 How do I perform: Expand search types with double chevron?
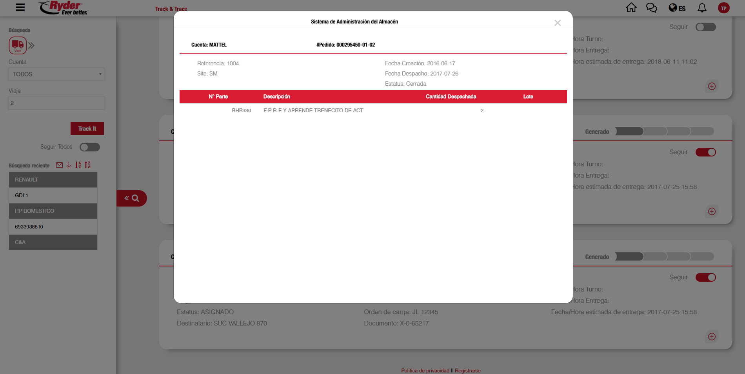(x=31, y=46)
